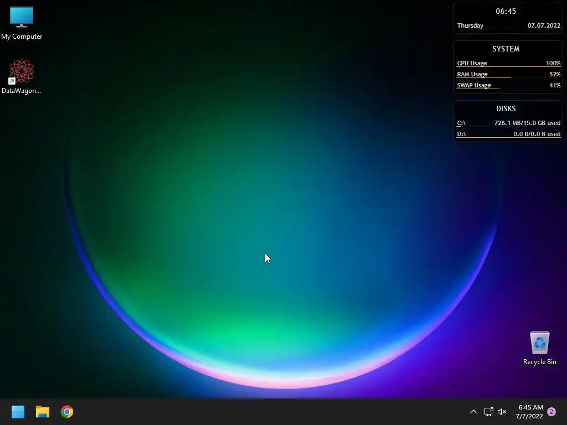Open the taskbar clock showing 6:45 AM
The height and width of the screenshot is (425, 567).
point(529,412)
